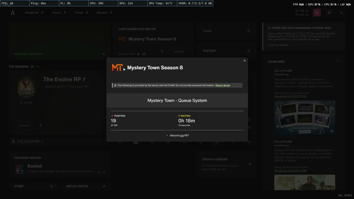Viewport: 354px width, 199px height.
Task: Click the Connect button under The Evolve RP
Action: coord(25,125)
